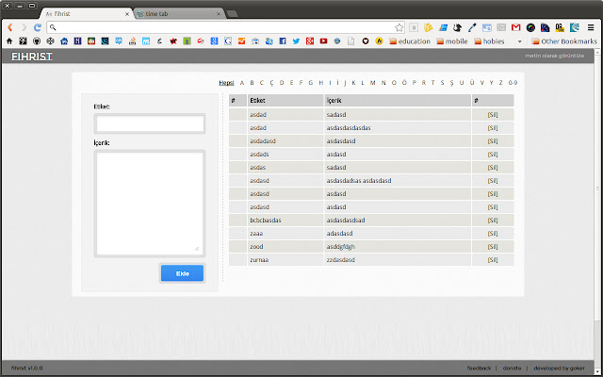The image size is (603, 377).
Task: Click the blue note extension icon
Action: pos(443,27)
